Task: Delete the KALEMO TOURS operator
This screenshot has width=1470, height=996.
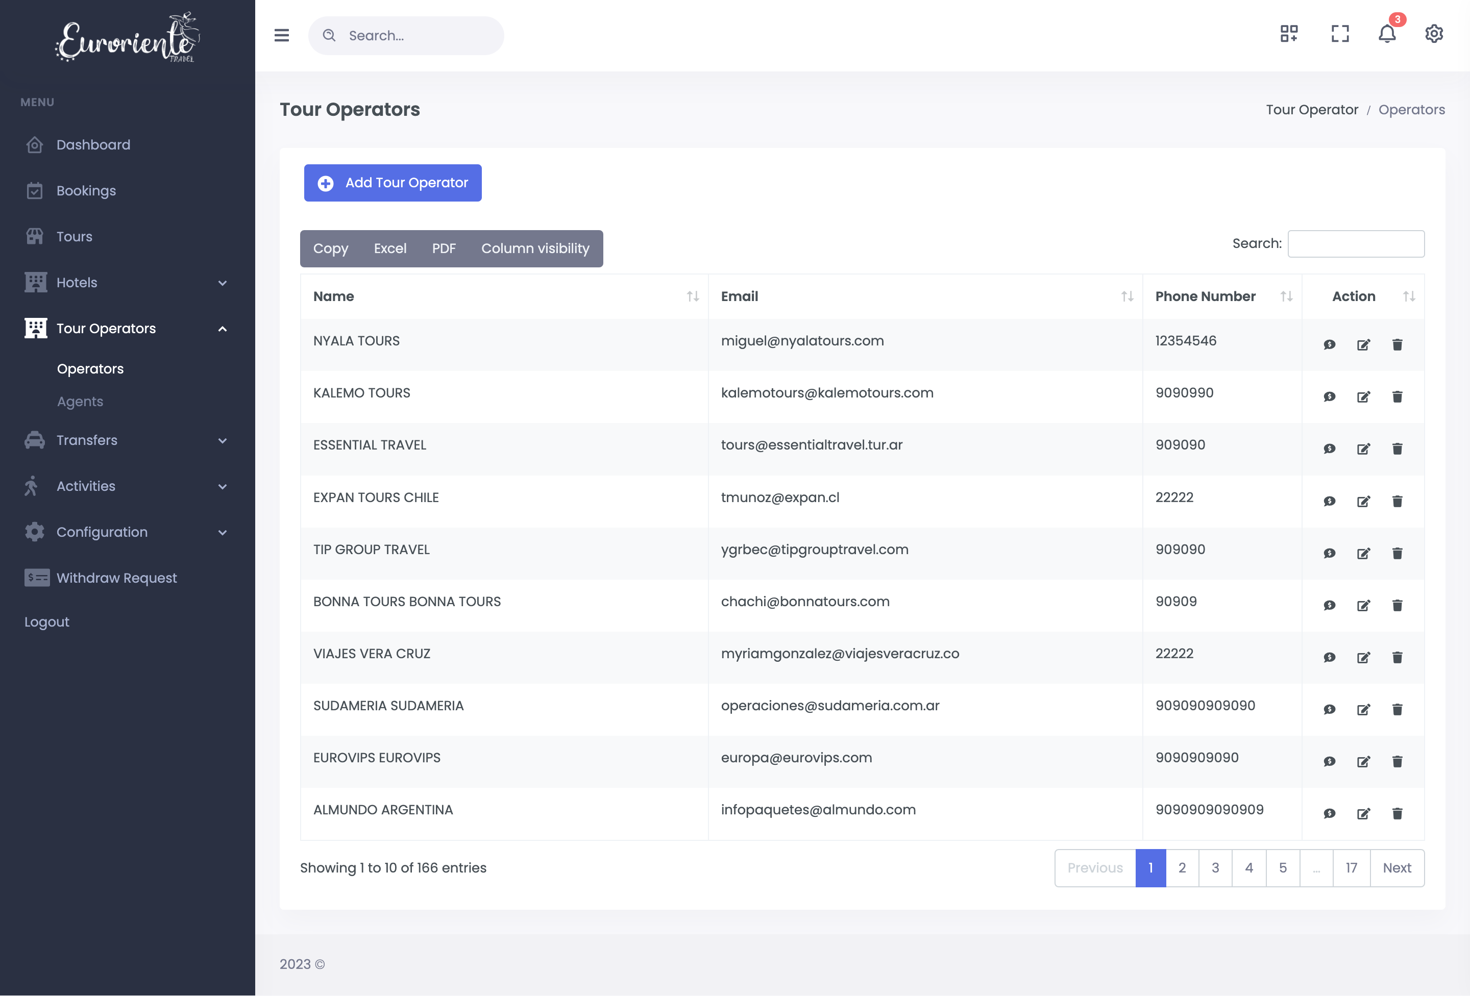Action: tap(1397, 396)
